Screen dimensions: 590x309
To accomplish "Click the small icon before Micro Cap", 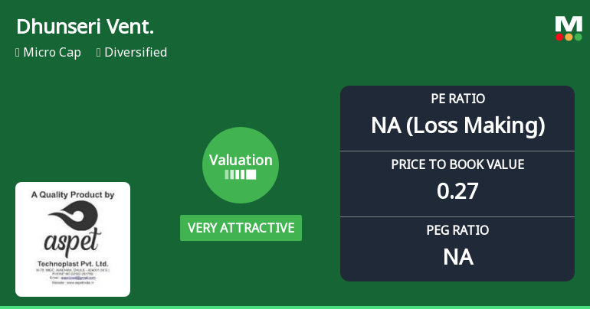I will (x=17, y=53).
